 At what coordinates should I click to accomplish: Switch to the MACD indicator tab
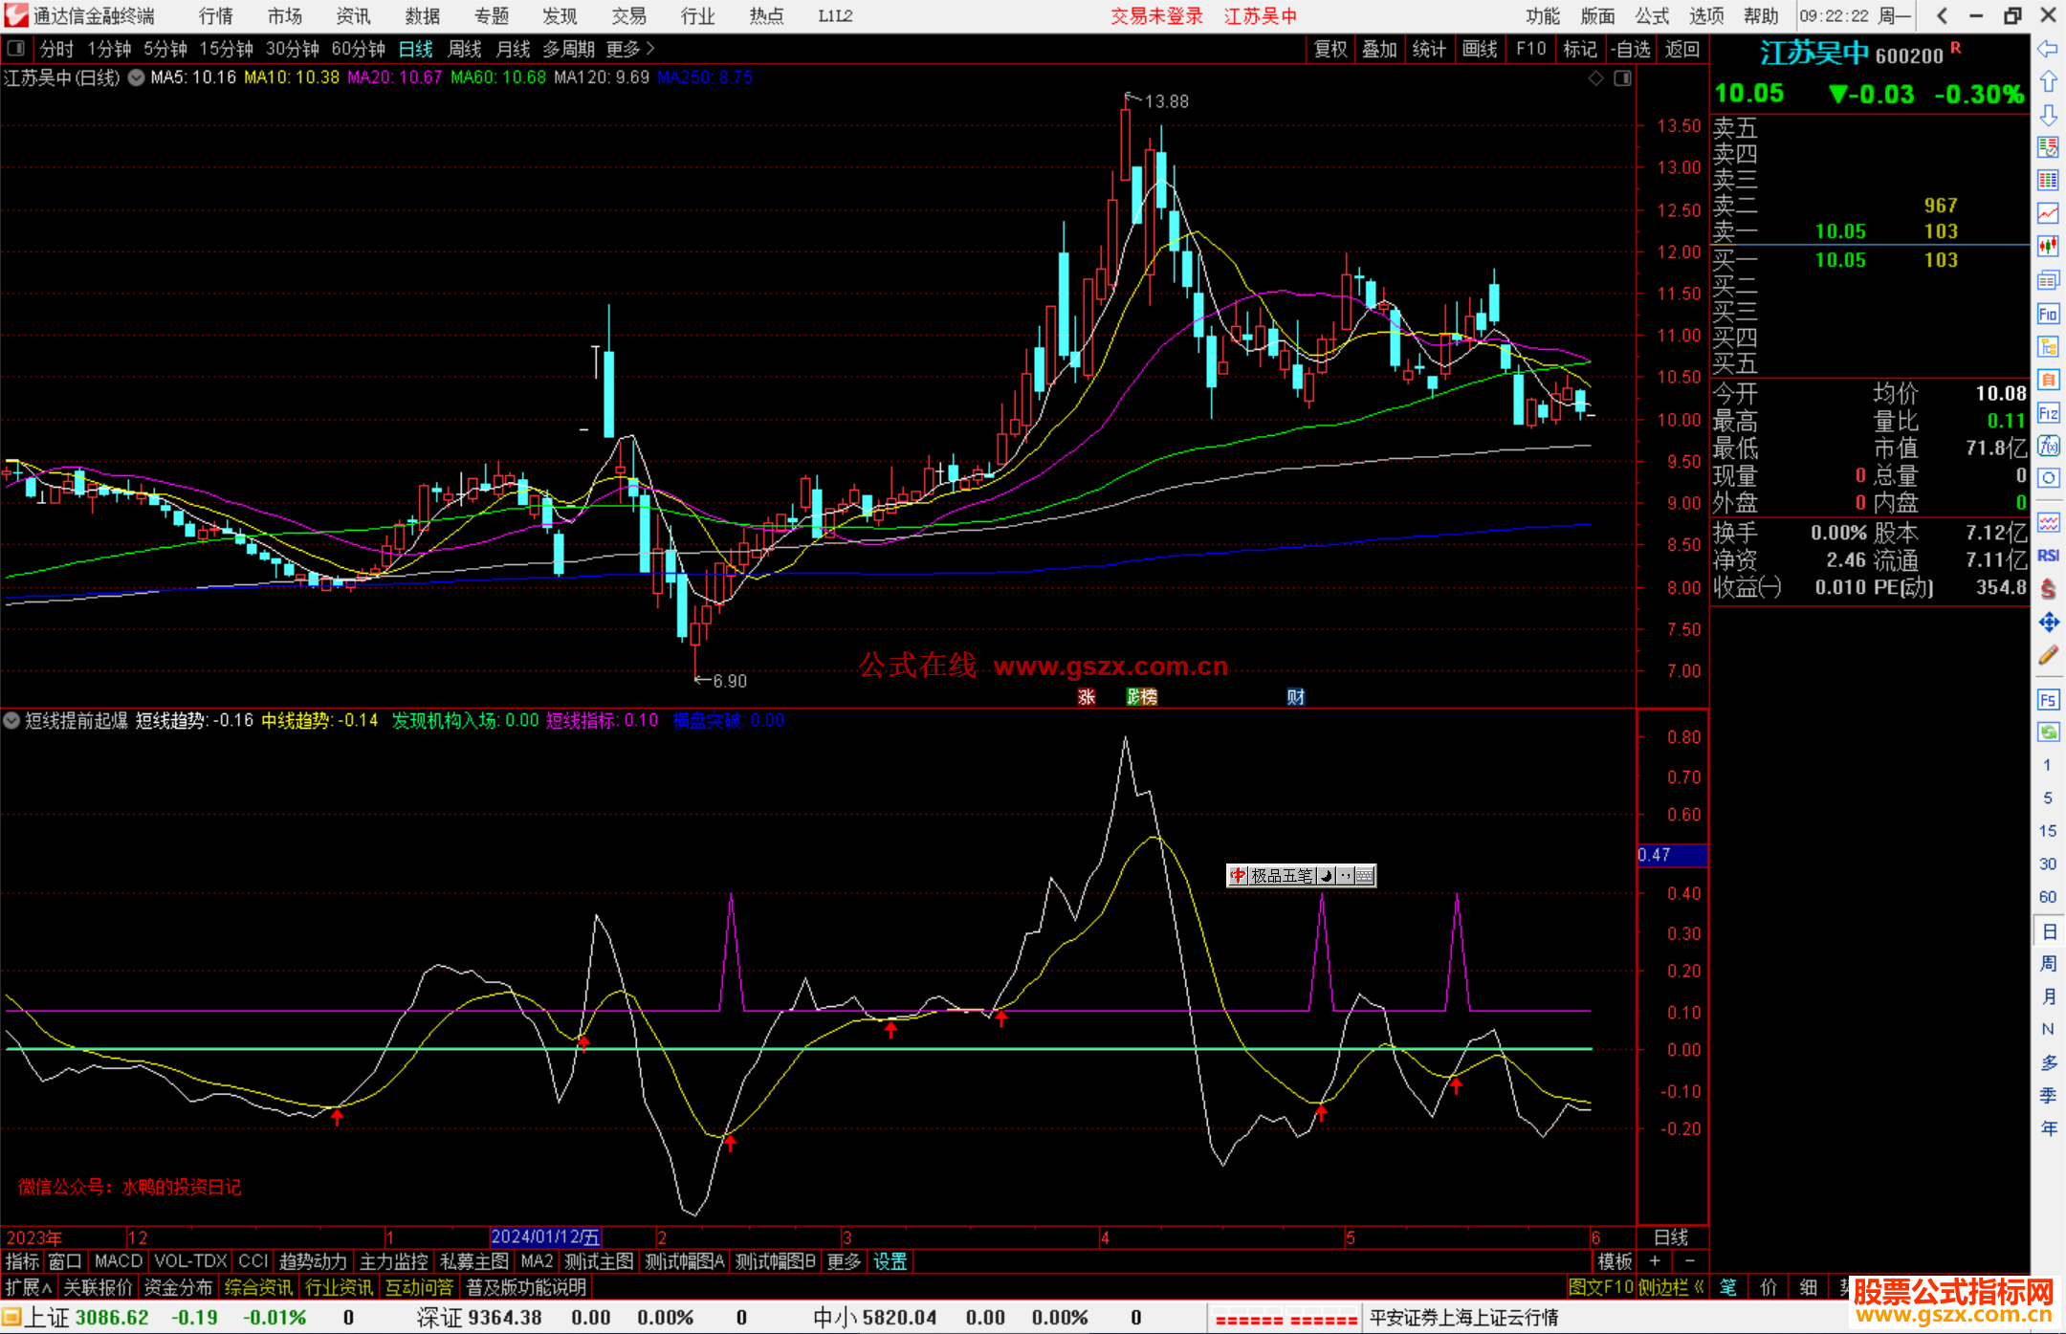coord(118,1261)
